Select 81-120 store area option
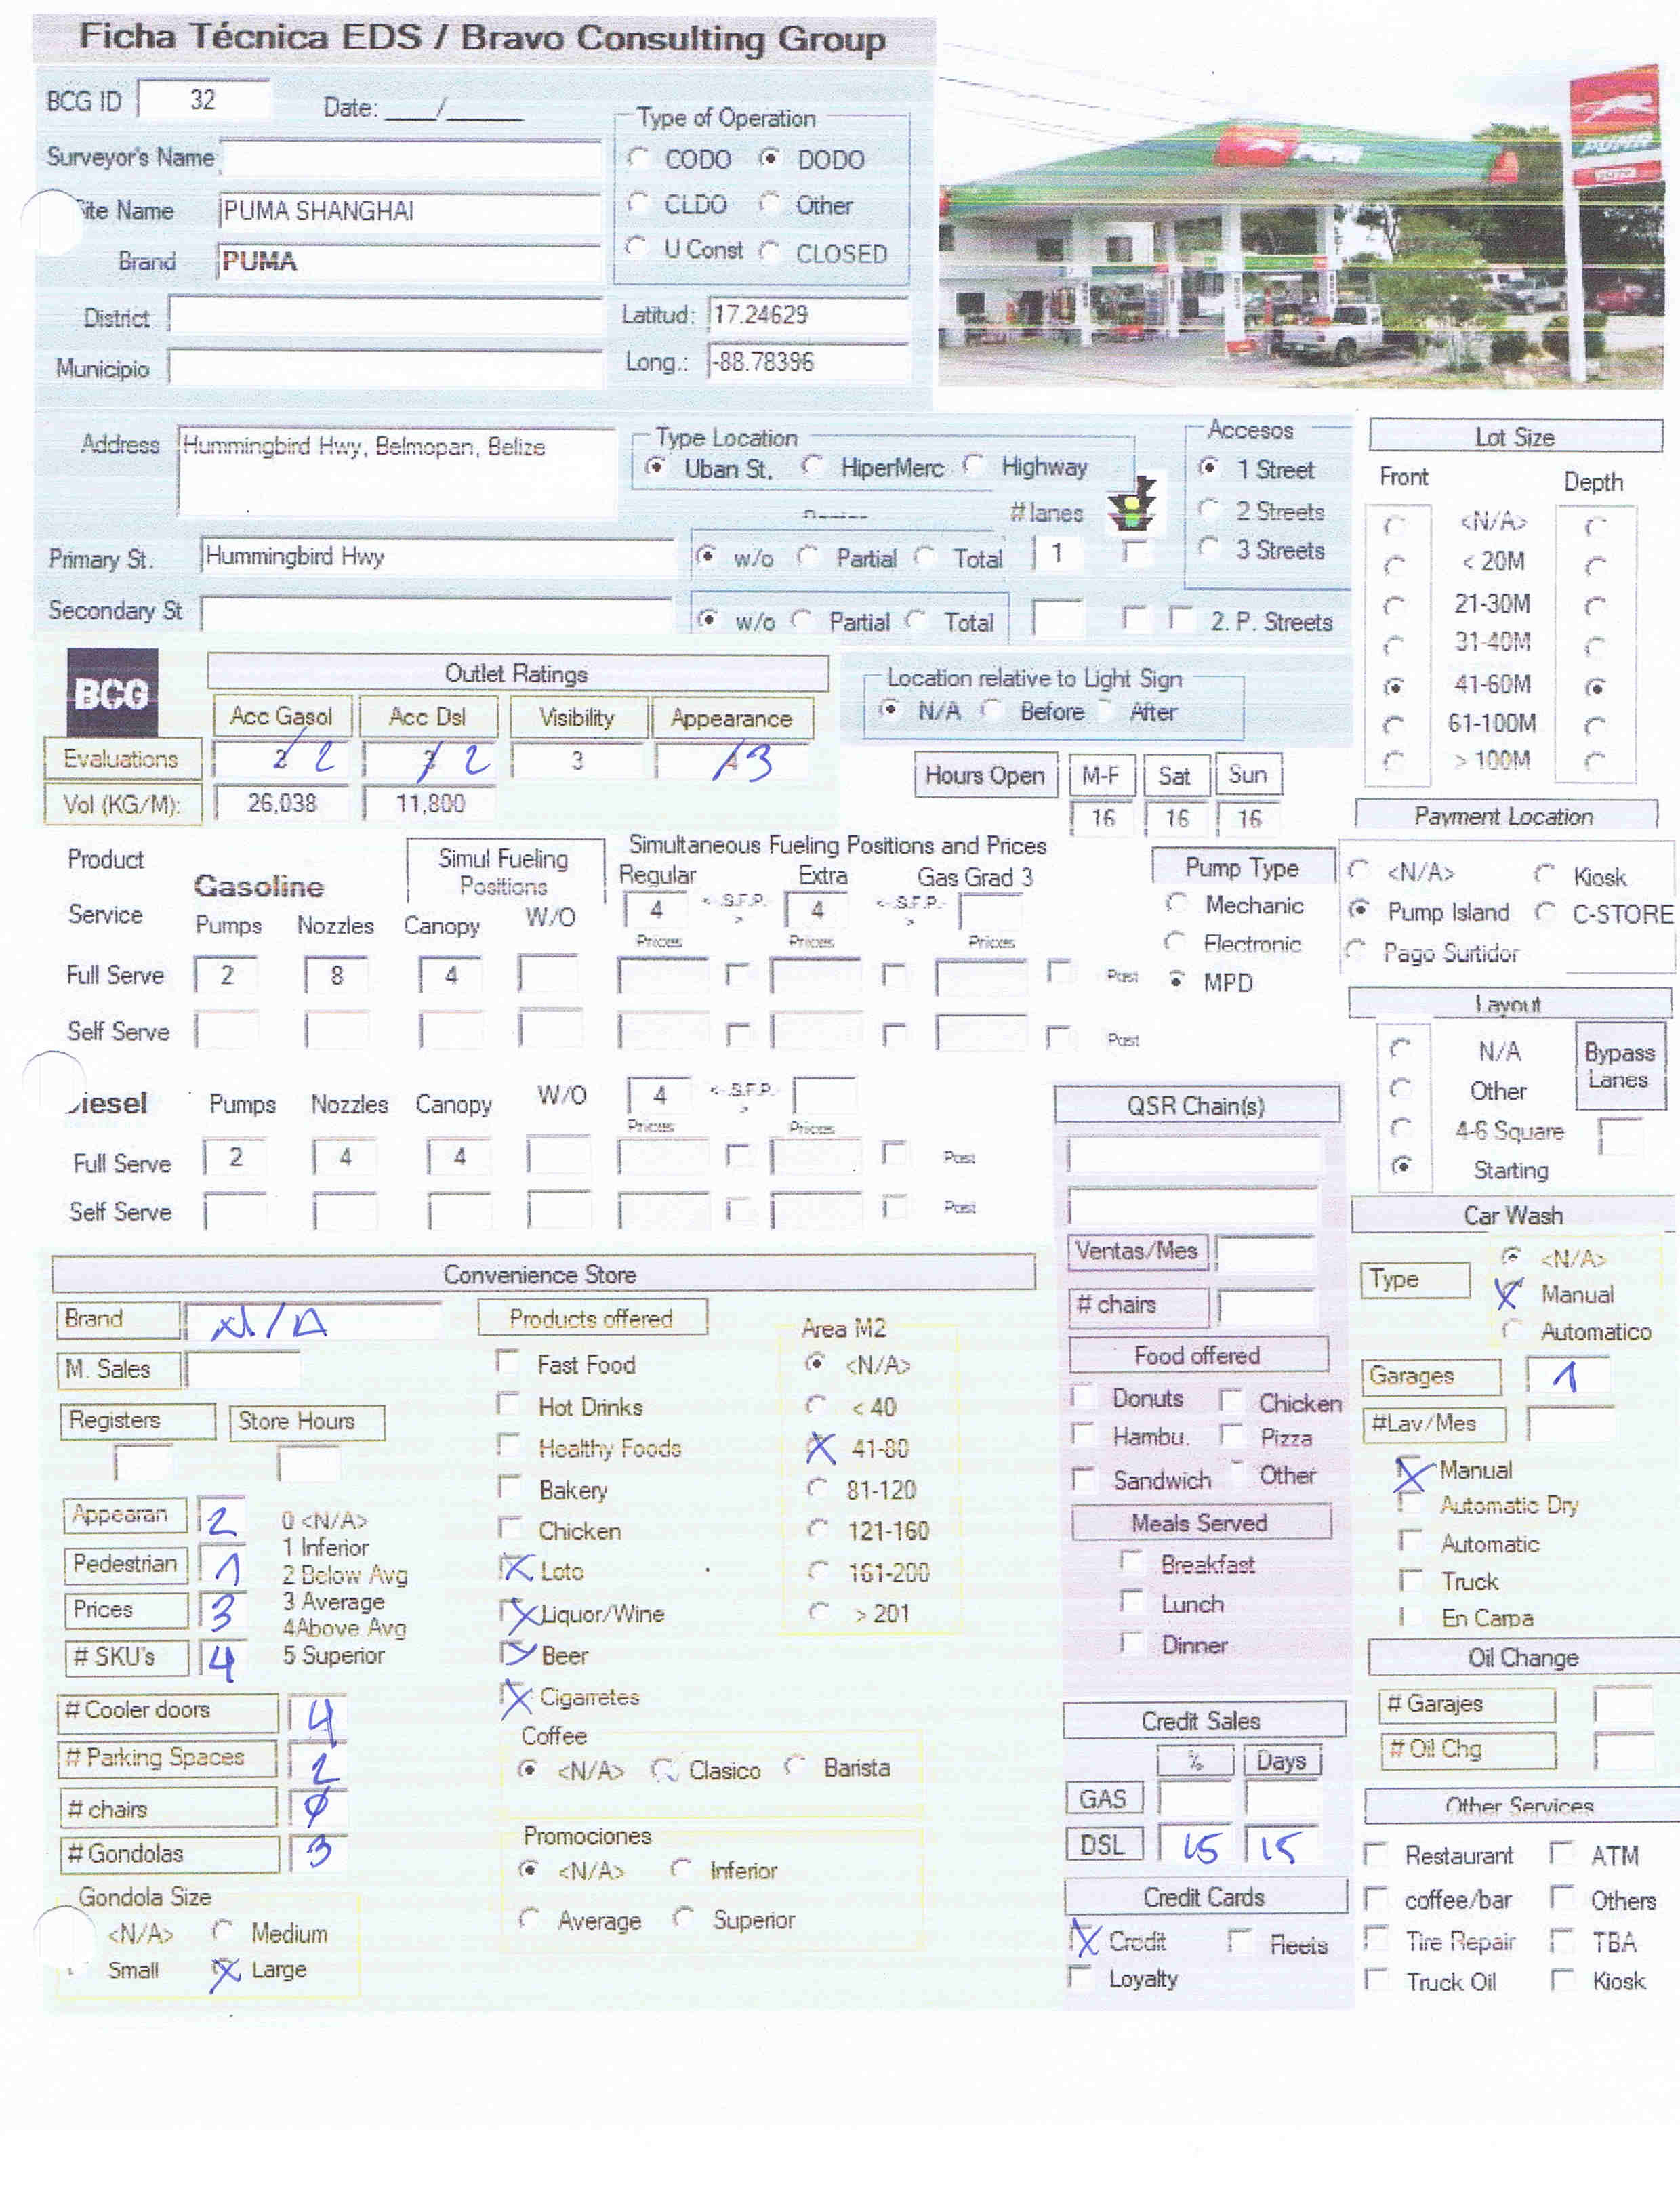 click(x=817, y=1488)
